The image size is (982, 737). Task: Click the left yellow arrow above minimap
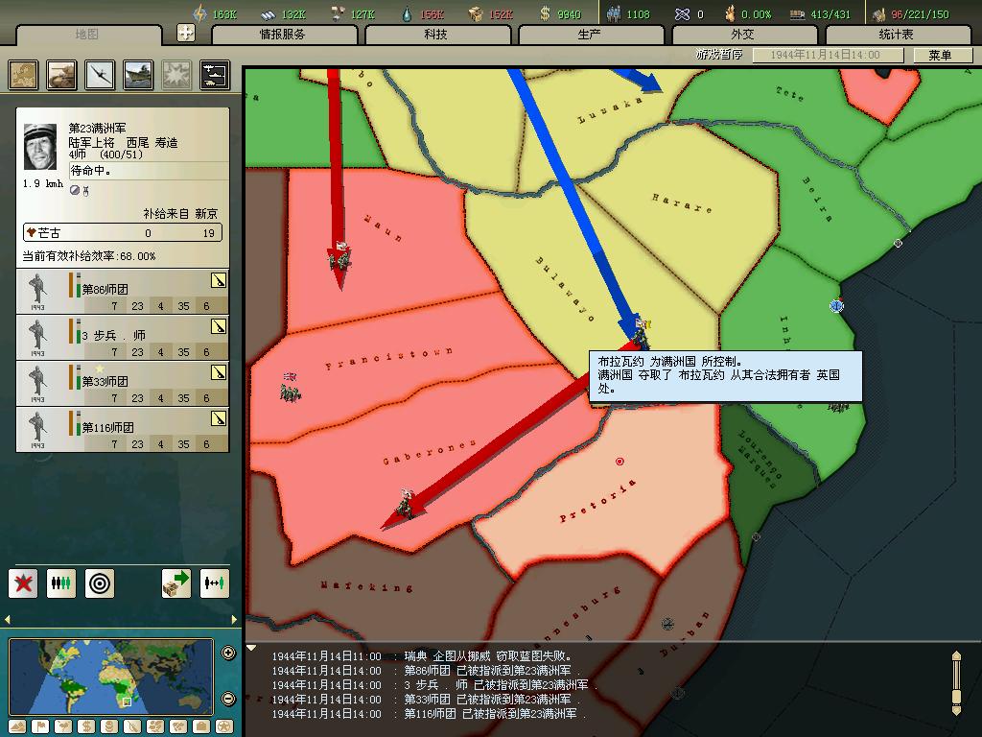8,619
